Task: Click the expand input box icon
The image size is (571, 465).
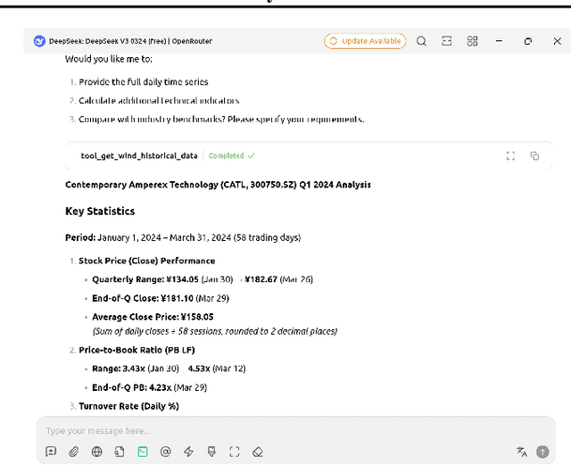Action: 235,452
